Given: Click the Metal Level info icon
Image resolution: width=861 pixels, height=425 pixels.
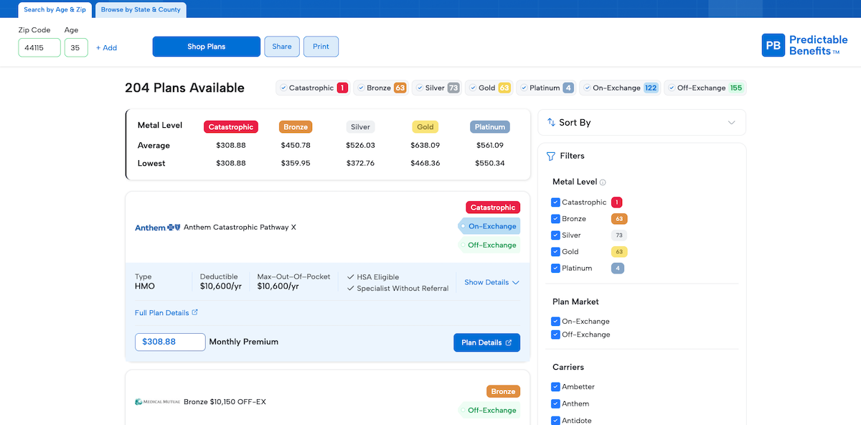Looking at the screenshot, I should pyautogui.click(x=603, y=182).
